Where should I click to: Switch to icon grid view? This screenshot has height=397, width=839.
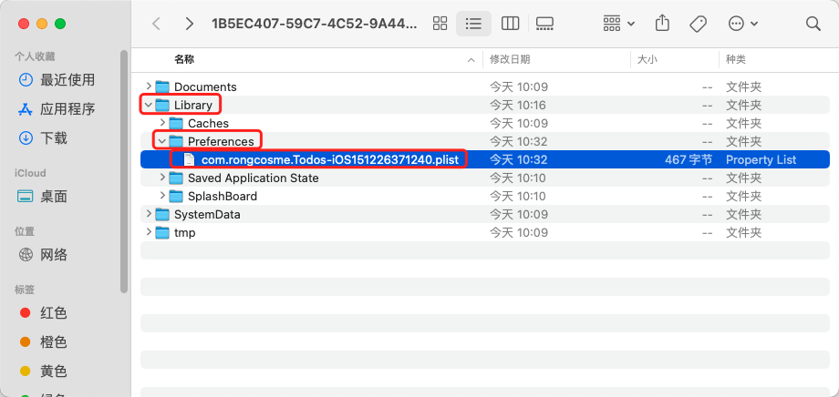point(440,24)
